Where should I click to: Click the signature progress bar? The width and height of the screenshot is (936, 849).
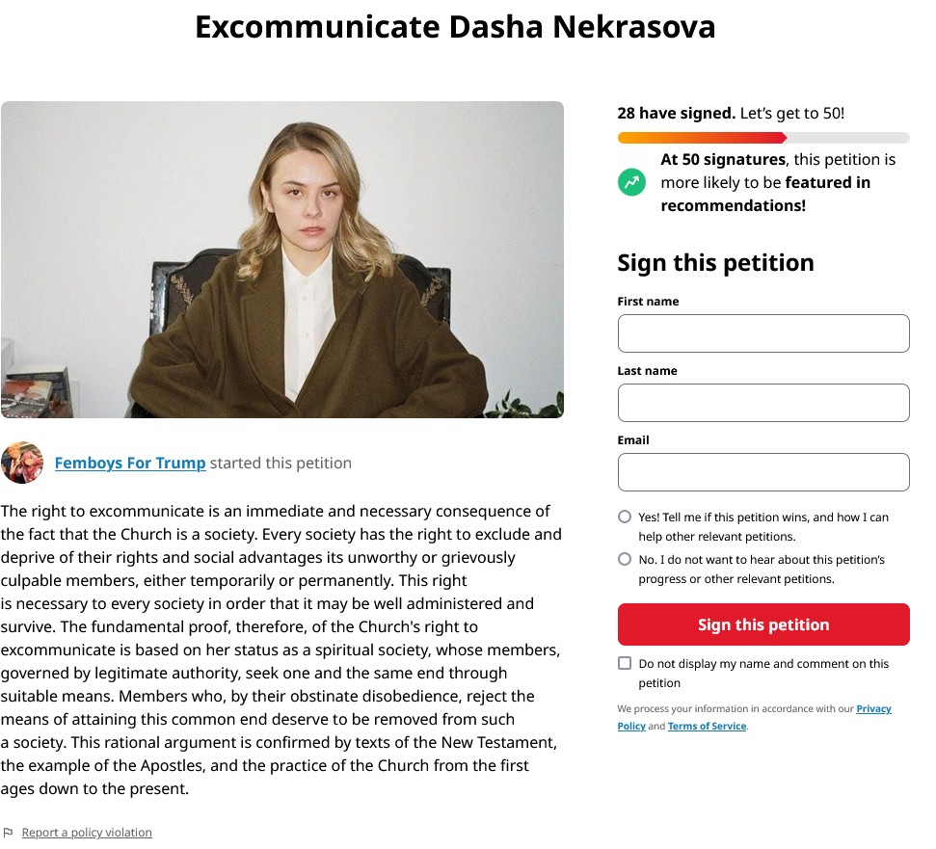(x=763, y=138)
